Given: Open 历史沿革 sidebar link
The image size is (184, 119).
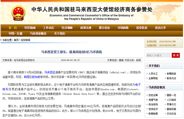Looking at the screenshot, I should point(153,95).
